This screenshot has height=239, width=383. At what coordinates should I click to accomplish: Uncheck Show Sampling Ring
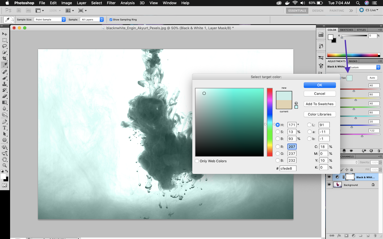[111, 20]
